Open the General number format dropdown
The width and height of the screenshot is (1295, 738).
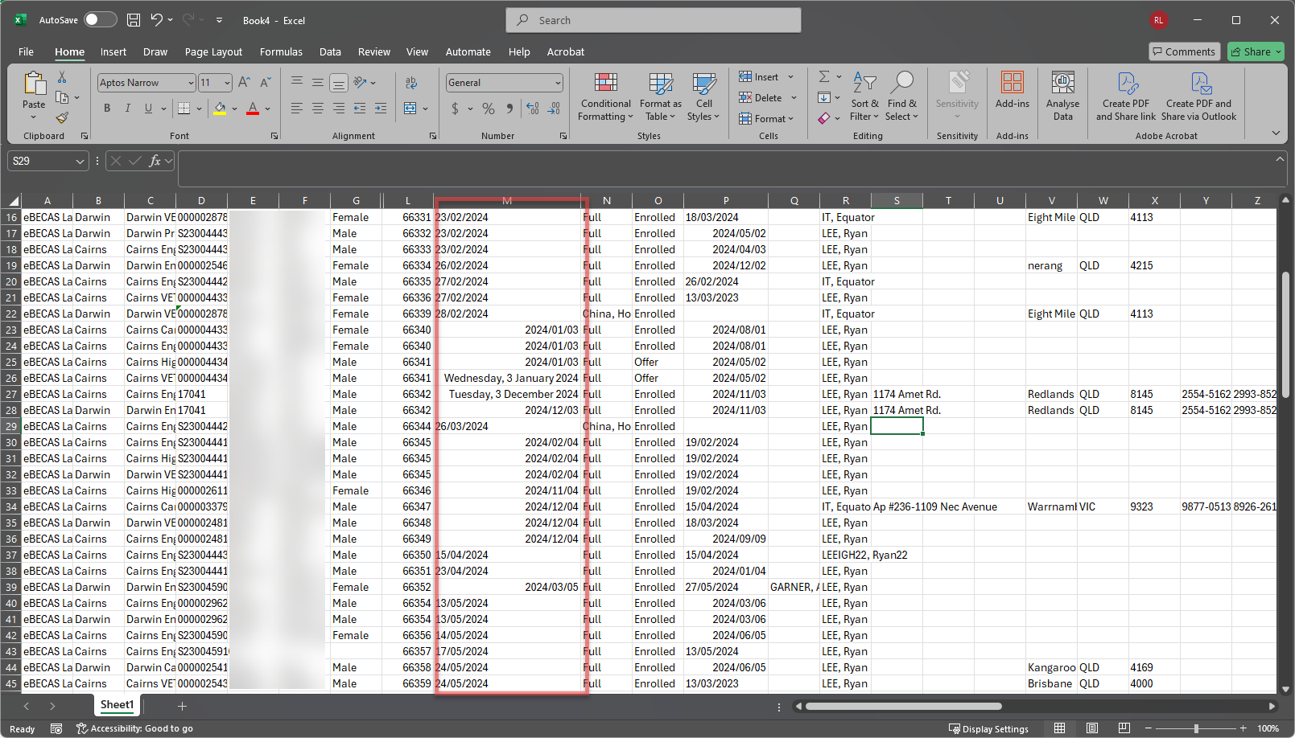point(558,83)
